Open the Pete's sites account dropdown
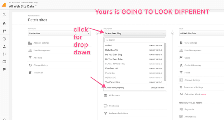 (x=59, y=33)
